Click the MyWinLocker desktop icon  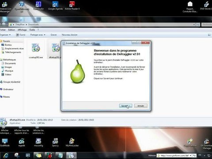72,143
